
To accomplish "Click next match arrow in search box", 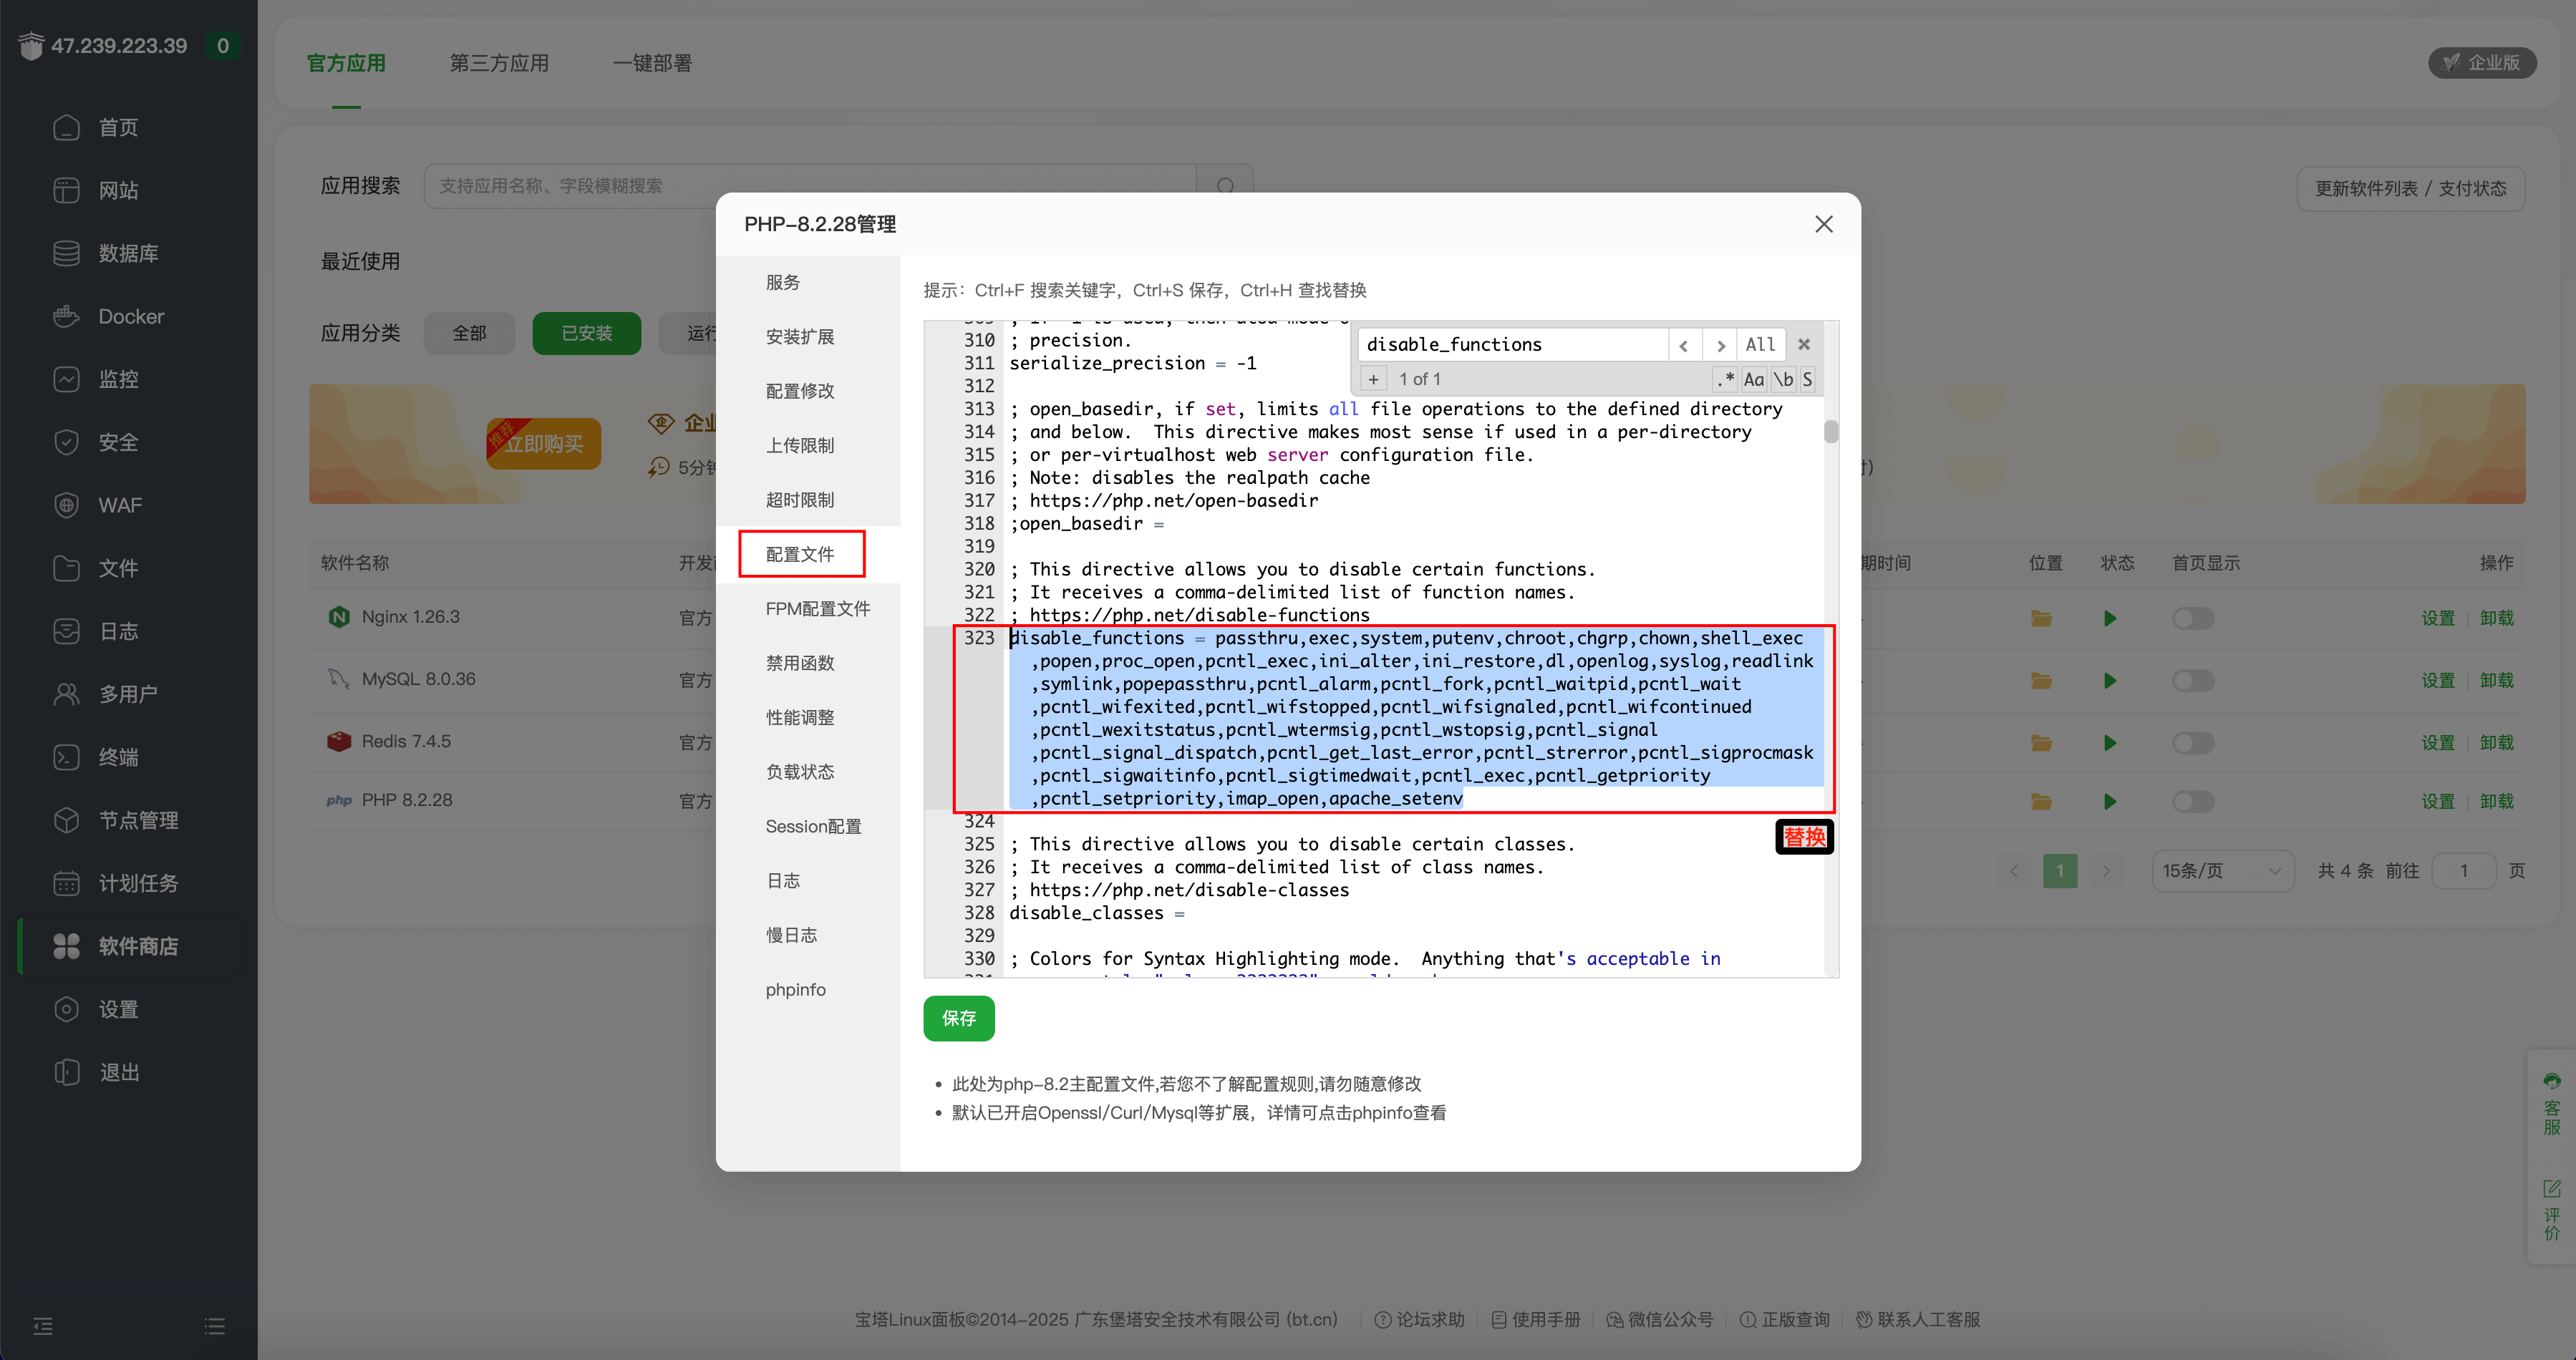I will point(1720,345).
